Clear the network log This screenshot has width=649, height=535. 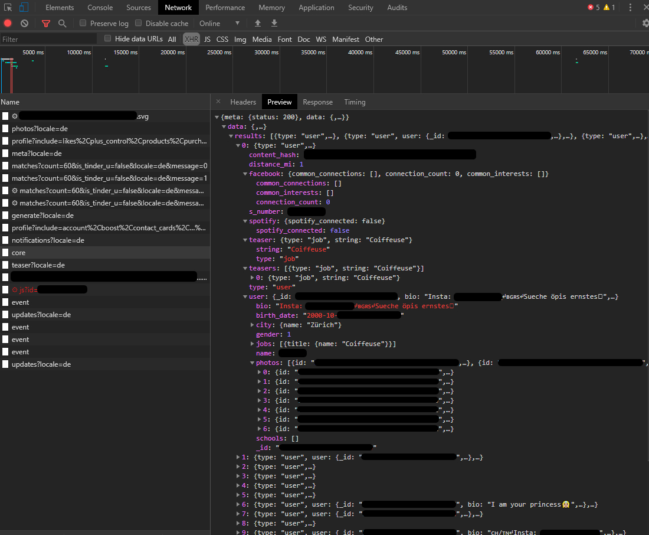click(x=24, y=24)
